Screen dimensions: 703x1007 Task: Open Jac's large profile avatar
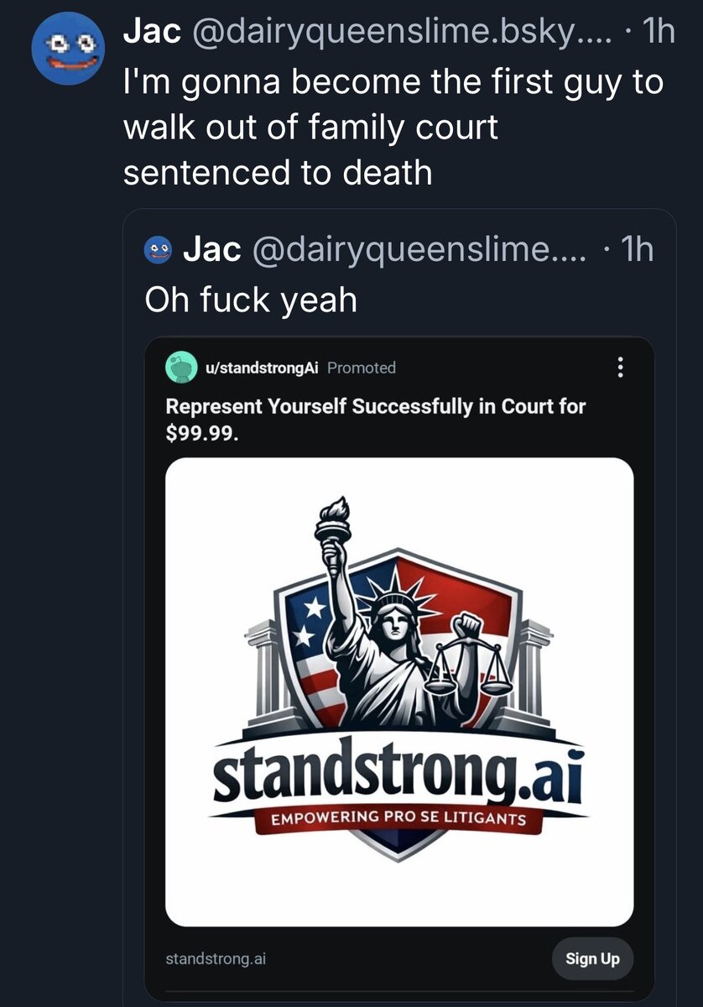67,48
